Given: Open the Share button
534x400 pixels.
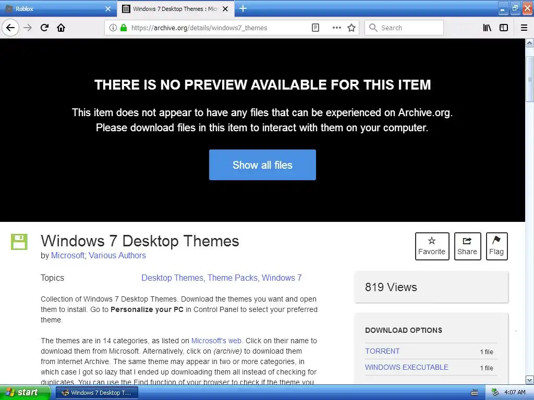Looking at the screenshot, I should coord(467,246).
